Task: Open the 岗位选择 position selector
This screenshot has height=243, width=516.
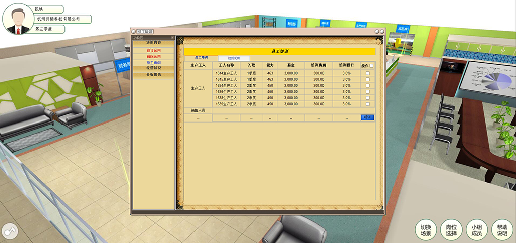Action: [x=451, y=230]
